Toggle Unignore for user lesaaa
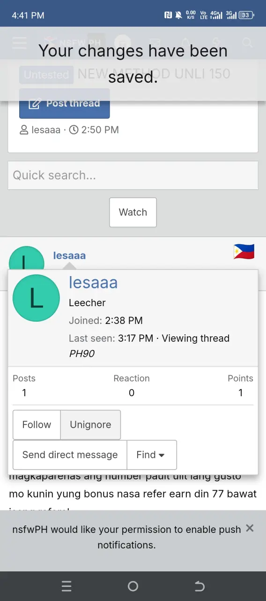Viewport: 266px width, 601px height. [90, 425]
